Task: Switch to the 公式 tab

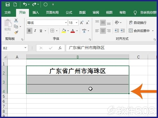Action: click(x=69, y=12)
